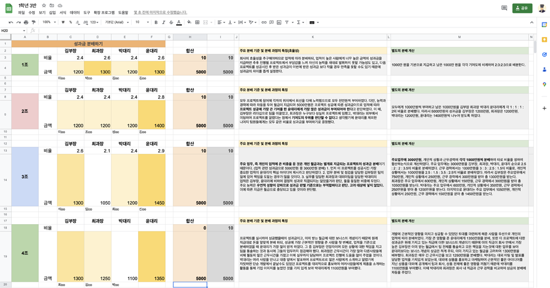550x288 pixels.
Task: Toggle strikethrough formatting
Action: pyautogui.click(x=171, y=22)
